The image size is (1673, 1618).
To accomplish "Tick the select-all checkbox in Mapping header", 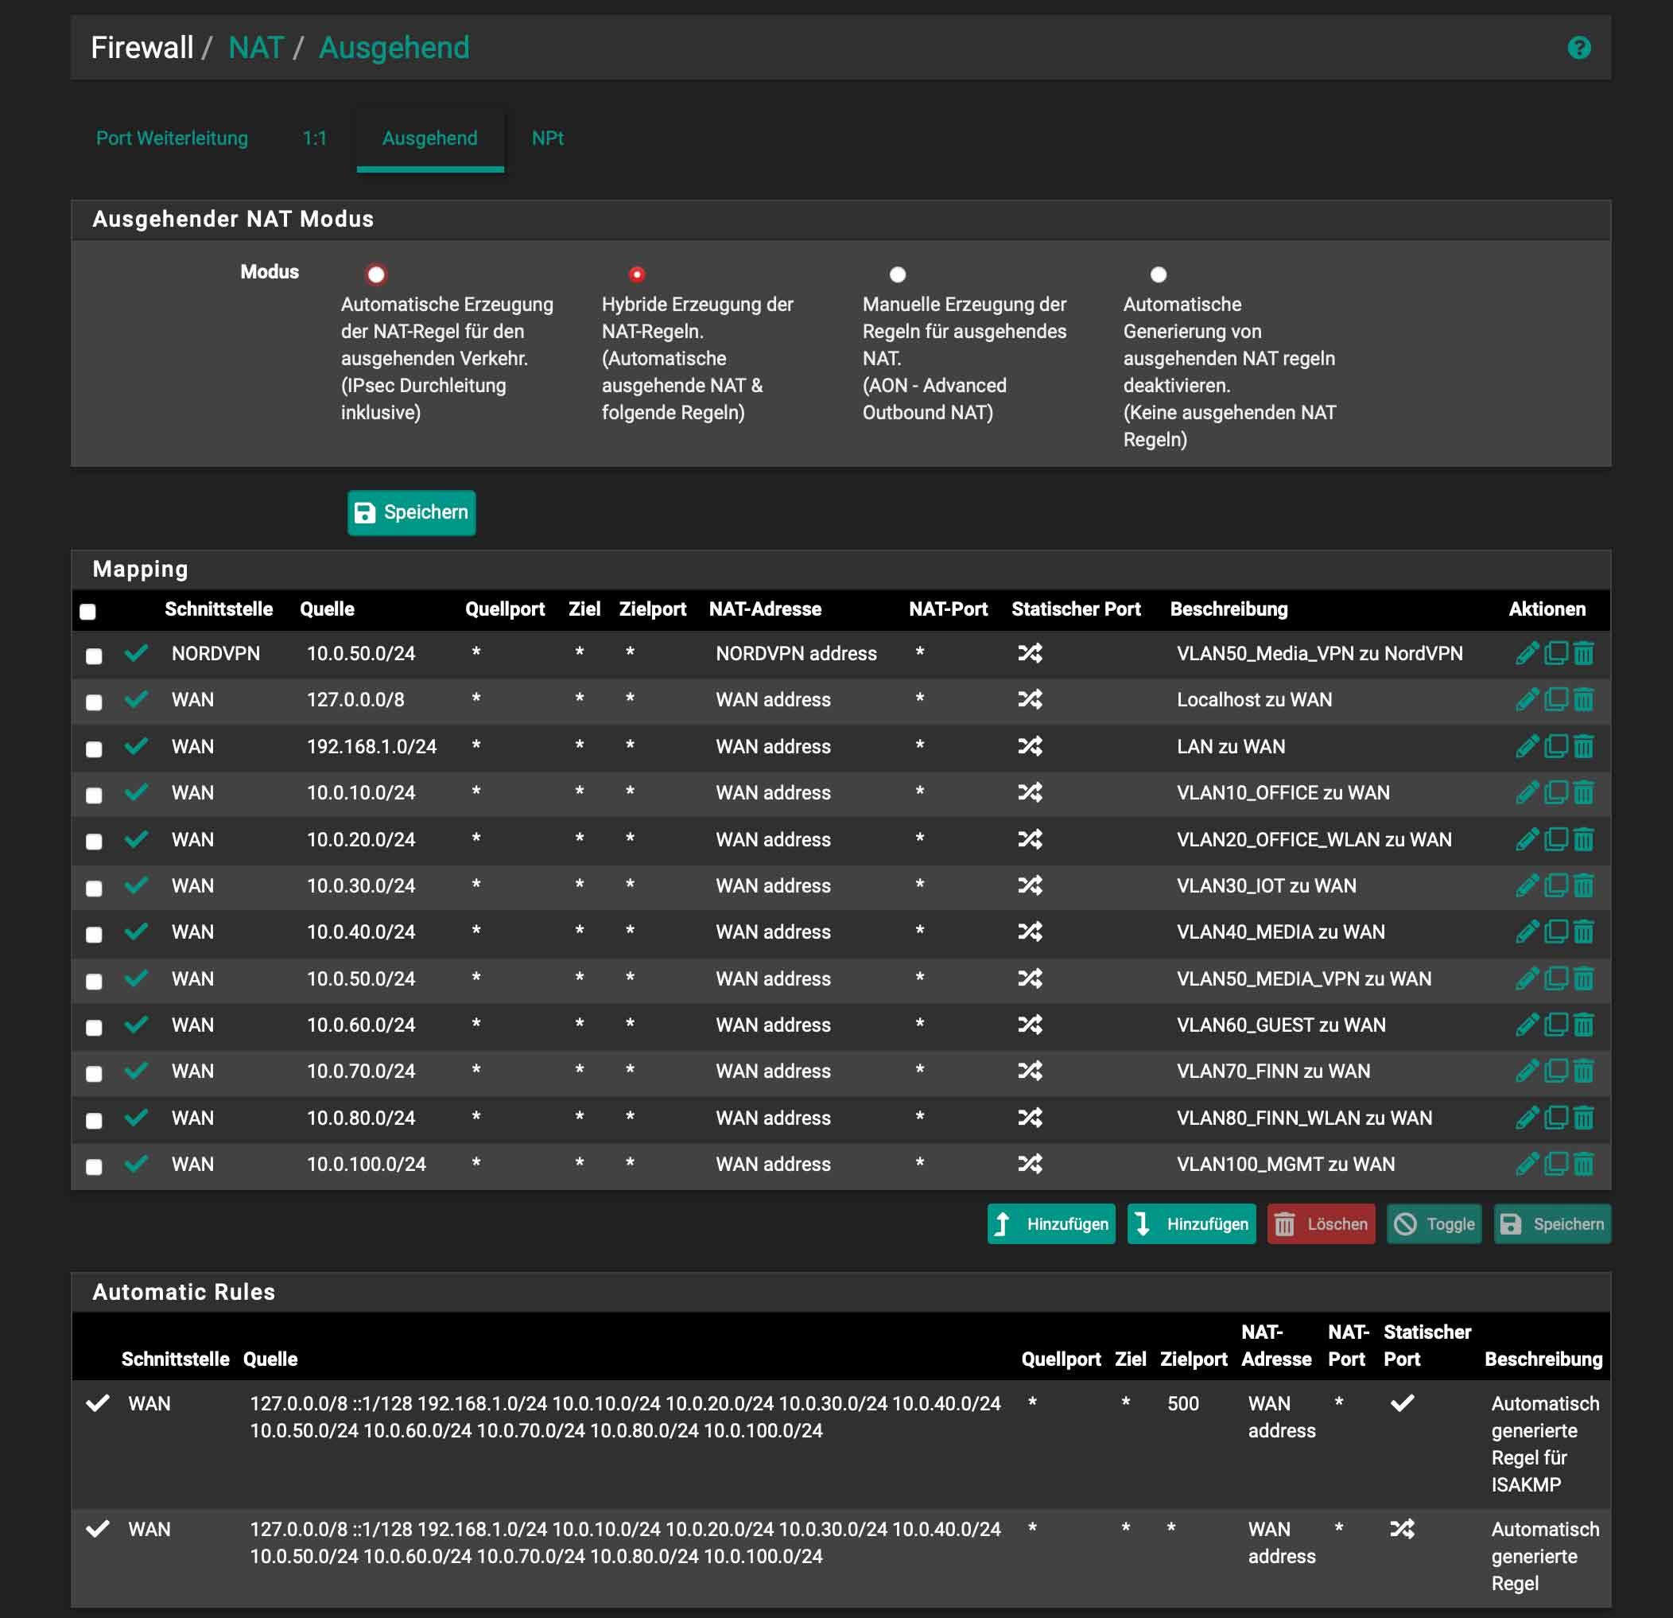I will (x=88, y=612).
